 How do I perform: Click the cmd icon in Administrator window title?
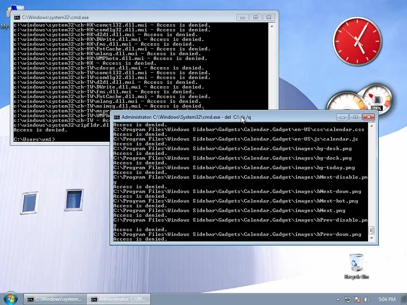[117, 117]
